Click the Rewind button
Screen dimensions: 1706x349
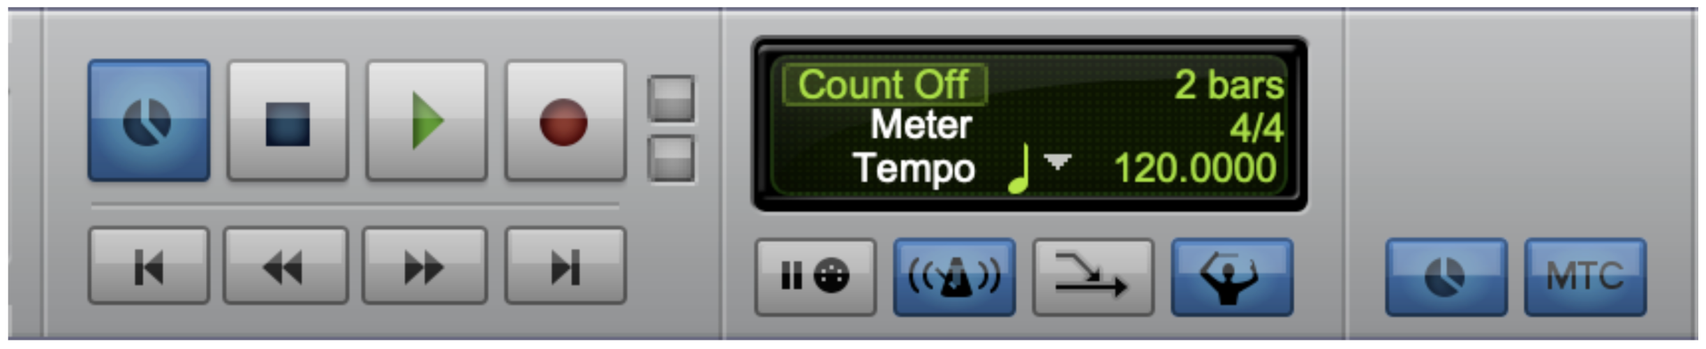point(285,266)
